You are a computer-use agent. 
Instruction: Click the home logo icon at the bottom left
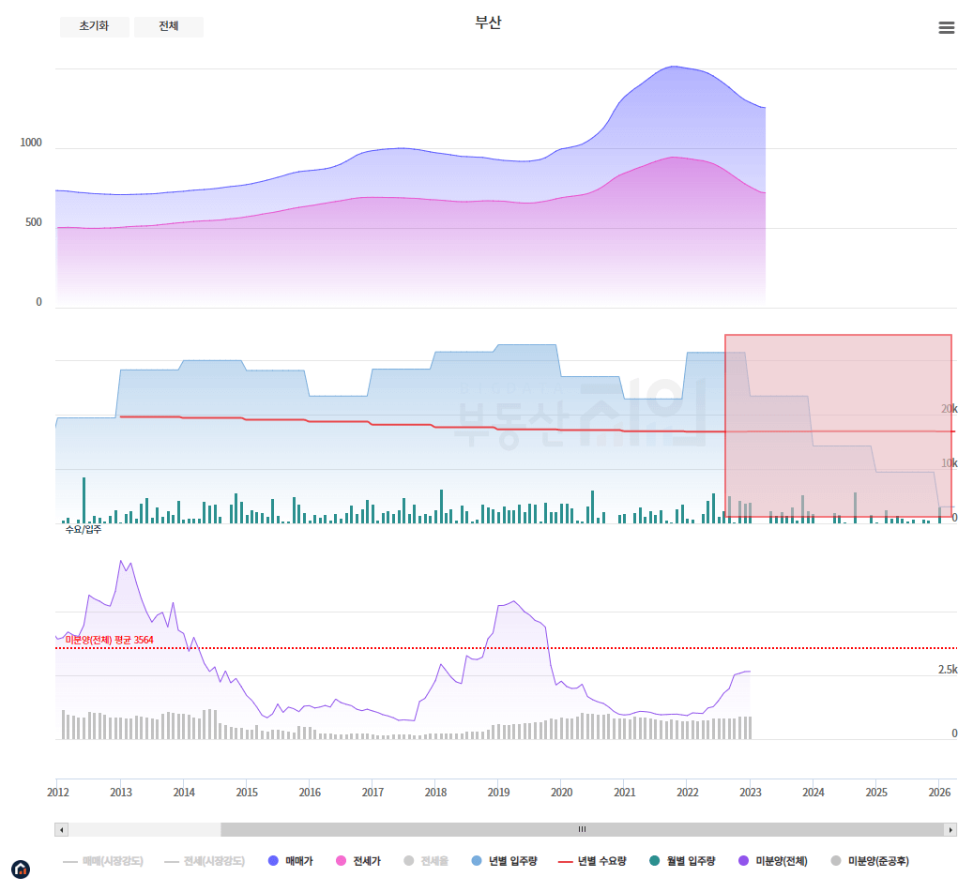pos(21,869)
